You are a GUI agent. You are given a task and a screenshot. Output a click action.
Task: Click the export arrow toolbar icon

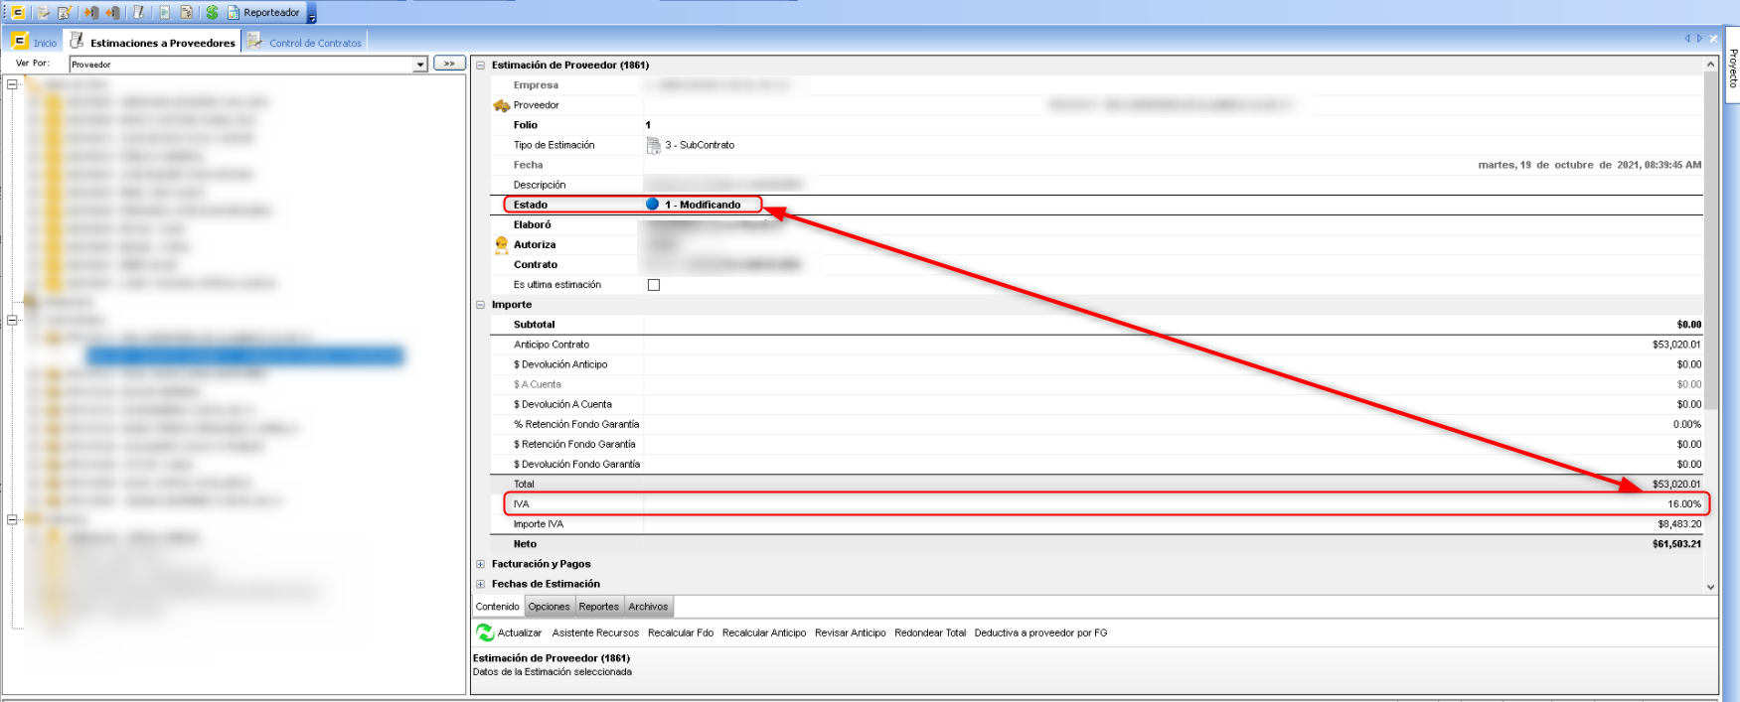click(112, 13)
